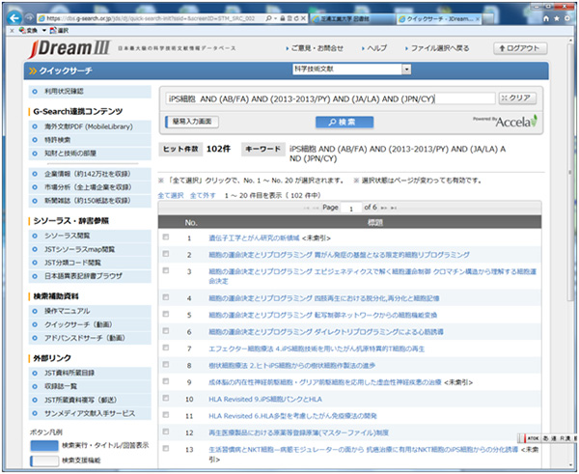Click the ログアウト button
Screen dimensions: 579x474
point(520,48)
